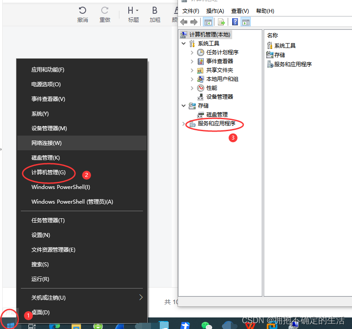Select 本地用户和组 in the tree
Image resolution: width=352 pixels, height=329 pixels.
[x=222, y=79]
